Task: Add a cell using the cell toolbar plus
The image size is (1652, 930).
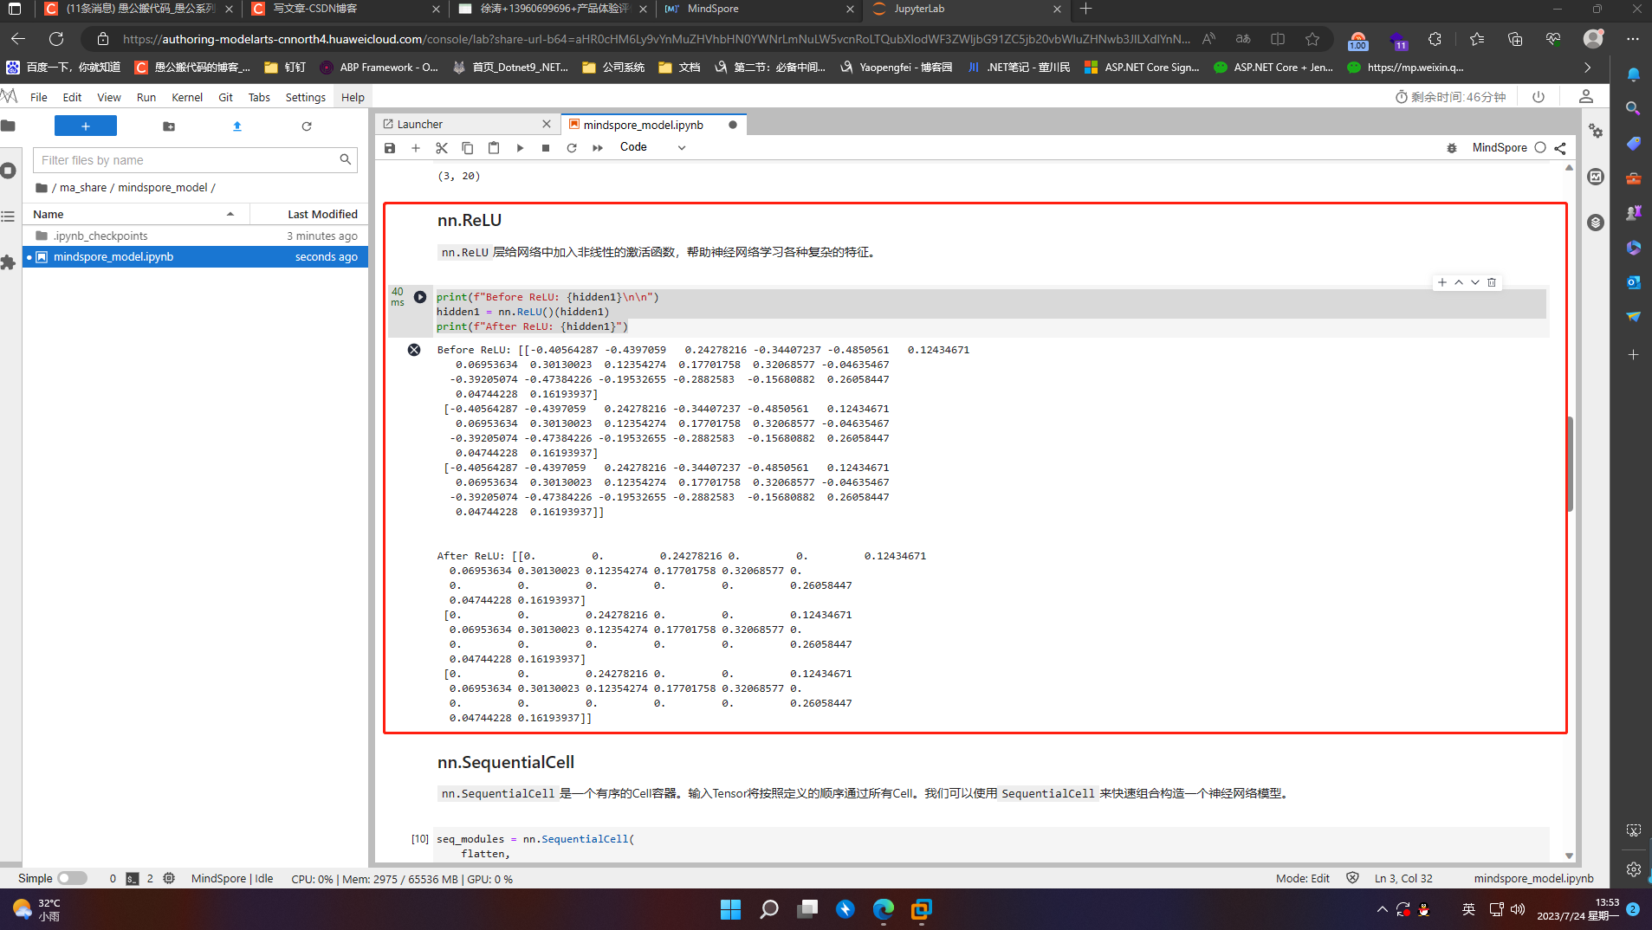Action: pyautogui.click(x=1442, y=282)
